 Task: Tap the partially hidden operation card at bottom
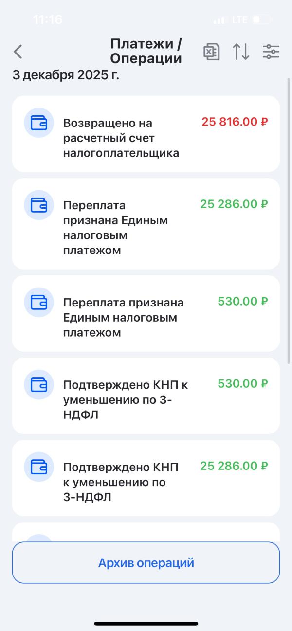coord(146,532)
